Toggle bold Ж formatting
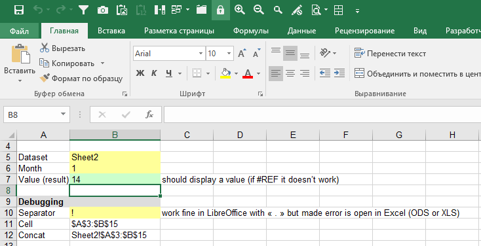 pos(140,73)
